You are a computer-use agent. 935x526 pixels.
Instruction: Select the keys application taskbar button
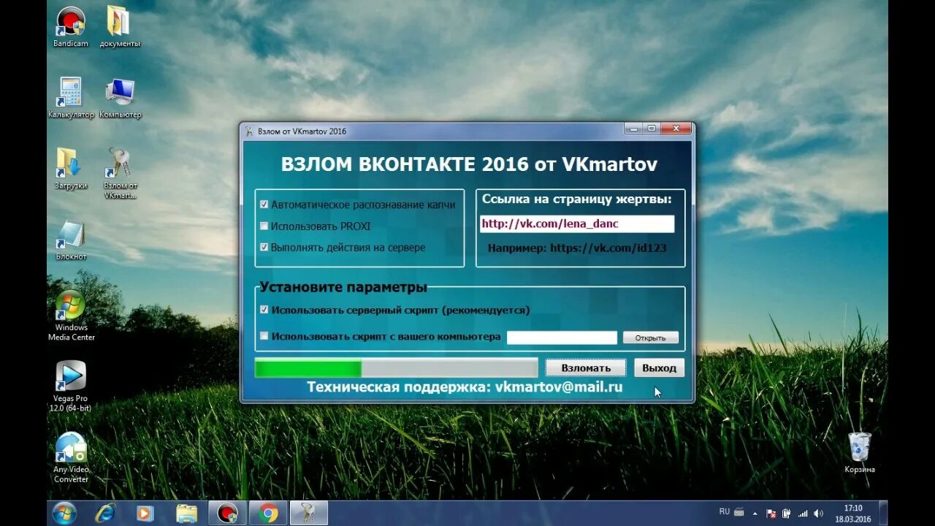tap(309, 513)
